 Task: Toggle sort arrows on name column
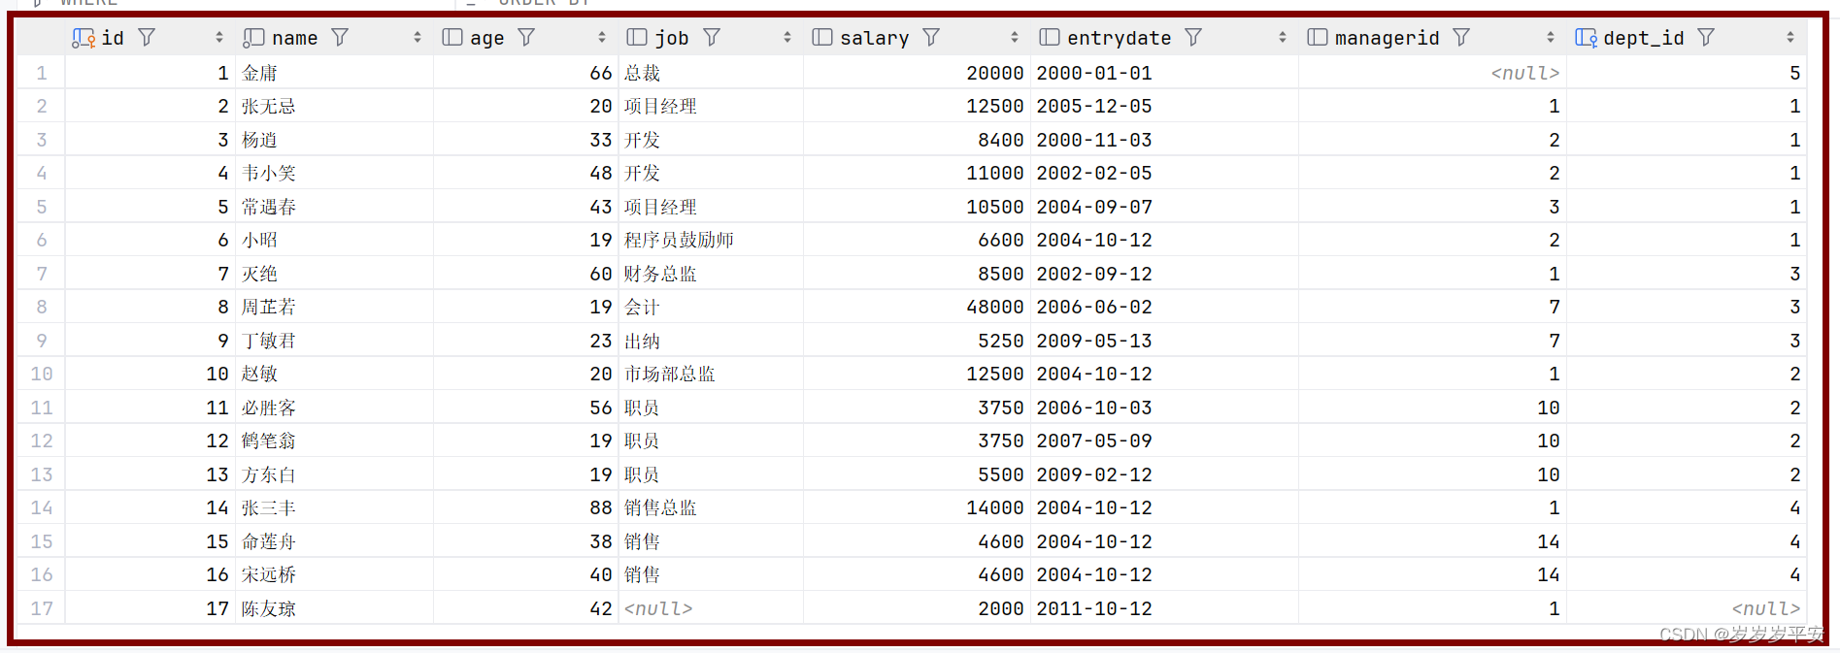coord(418,38)
